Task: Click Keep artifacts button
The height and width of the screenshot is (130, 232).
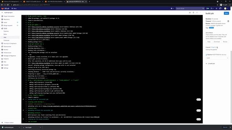Action: (x=209, y=42)
